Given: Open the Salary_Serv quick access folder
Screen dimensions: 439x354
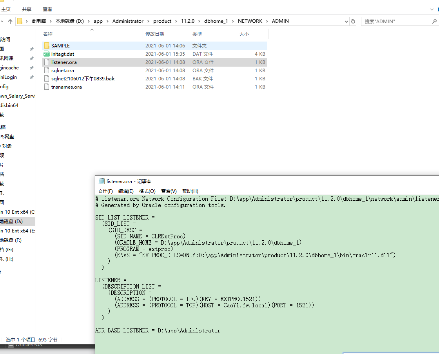Looking at the screenshot, I should (x=17, y=96).
